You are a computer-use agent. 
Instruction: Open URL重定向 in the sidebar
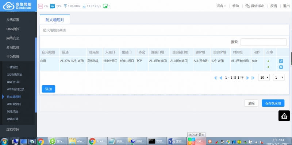tap(14, 104)
